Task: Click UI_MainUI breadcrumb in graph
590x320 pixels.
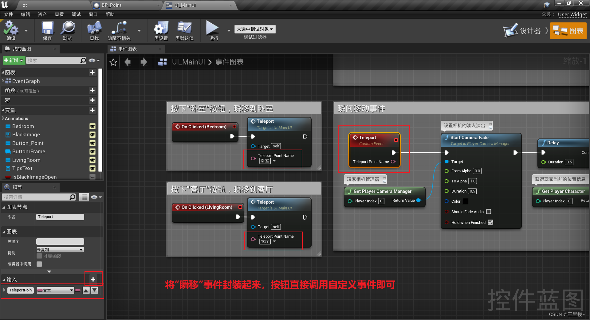Action: tap(188, 62)
